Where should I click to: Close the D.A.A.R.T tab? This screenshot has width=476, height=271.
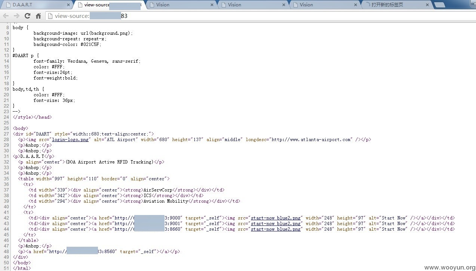(x=68, y=5)
